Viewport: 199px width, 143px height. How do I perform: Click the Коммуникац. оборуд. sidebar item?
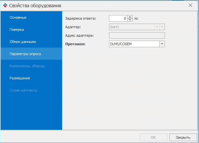(x=27, y=66)
